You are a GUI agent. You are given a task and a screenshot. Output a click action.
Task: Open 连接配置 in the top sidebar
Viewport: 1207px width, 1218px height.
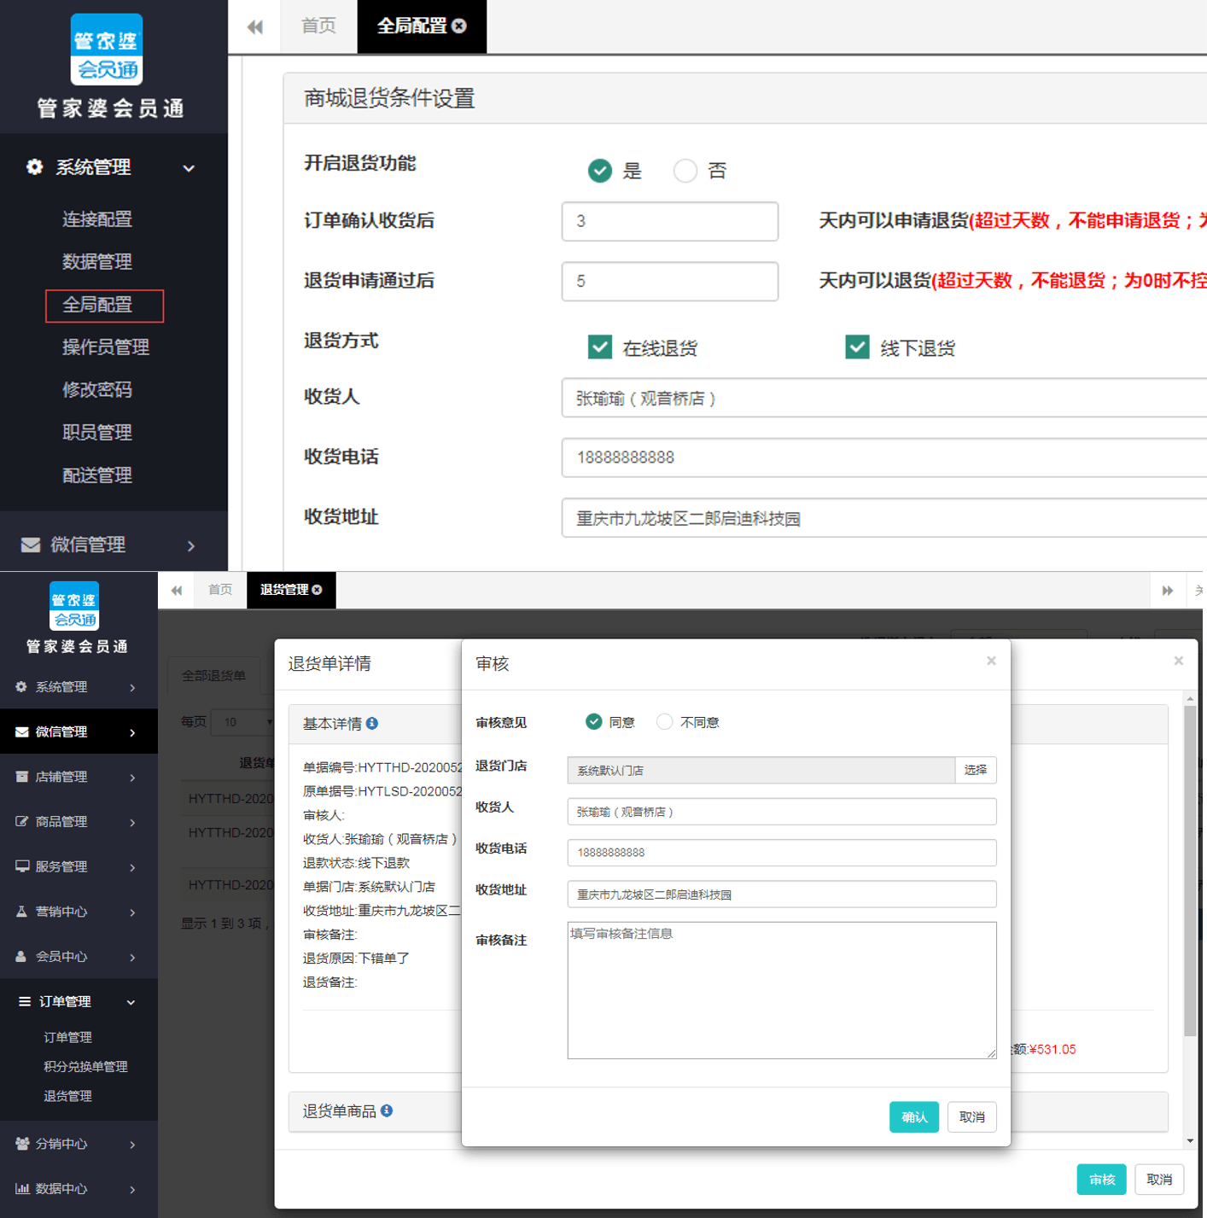(x=97, y=219)
